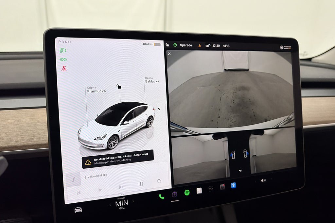Viewport: 335px width, 223px height.
Task: Launch Spotify from the bottom bar
Action: click(187, 193)
